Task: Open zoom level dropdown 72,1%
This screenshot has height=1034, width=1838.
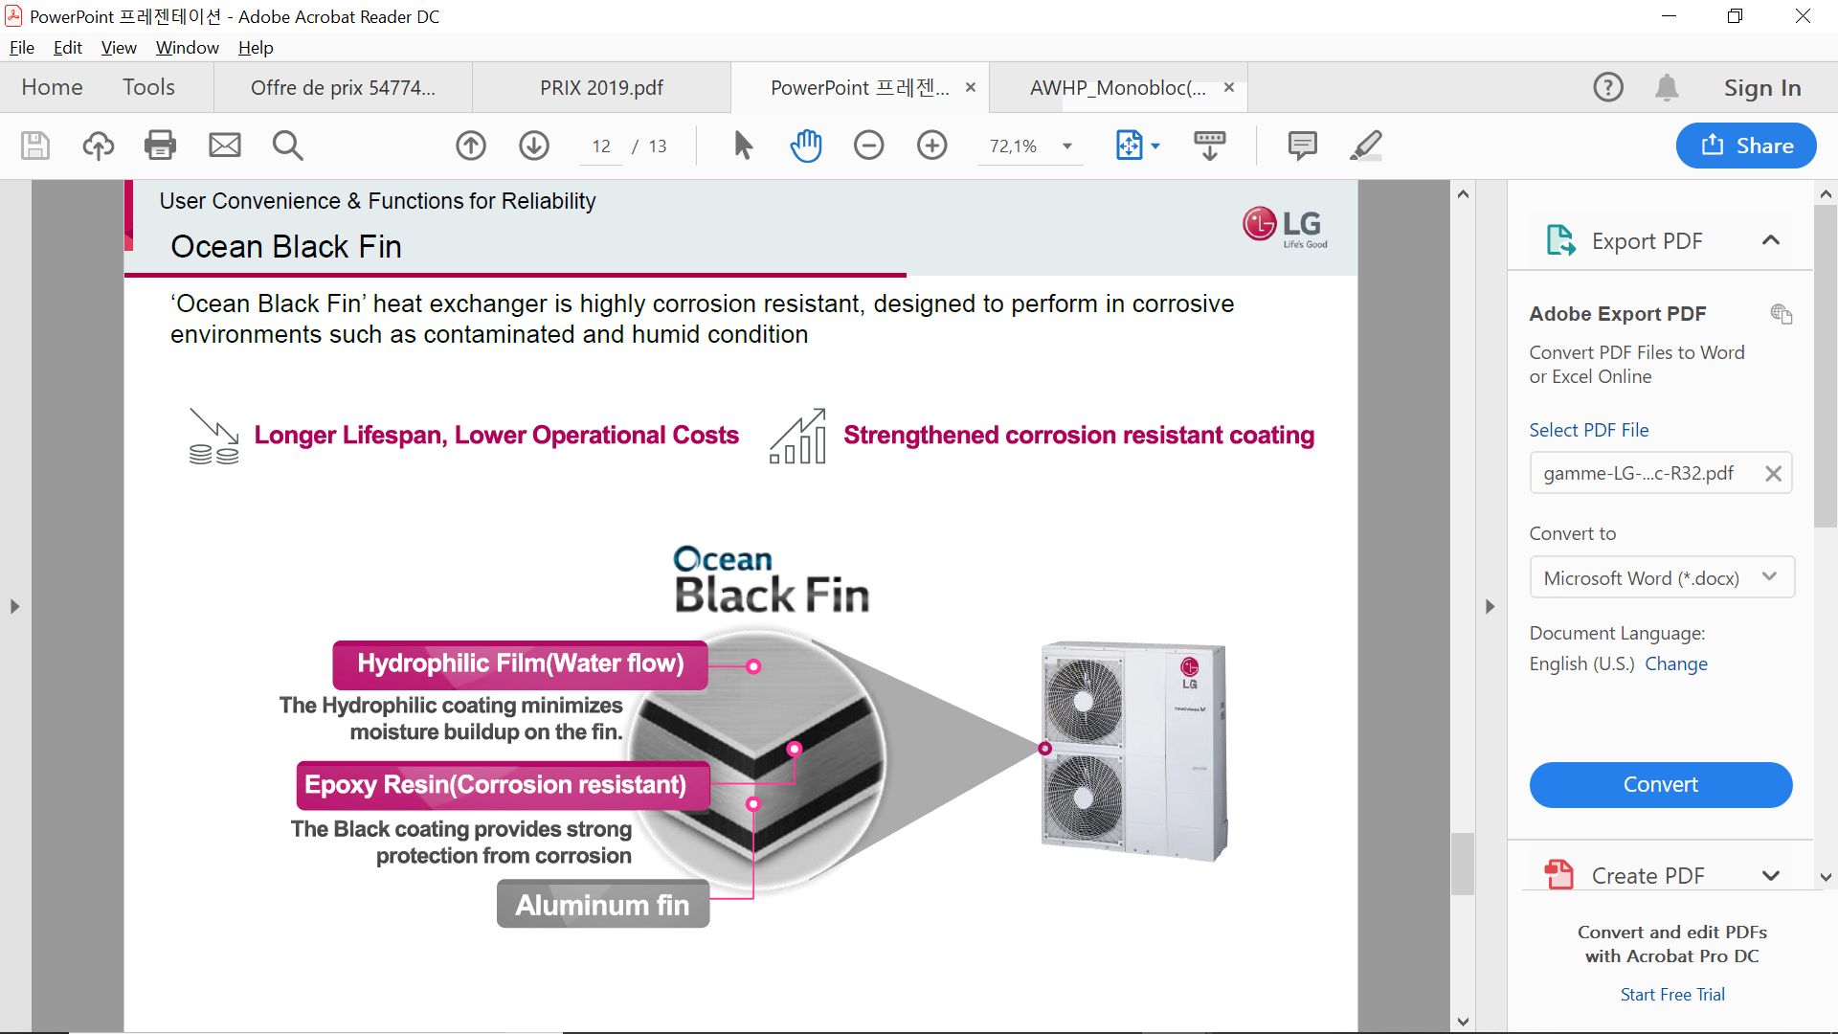Action: (1067, 146)
